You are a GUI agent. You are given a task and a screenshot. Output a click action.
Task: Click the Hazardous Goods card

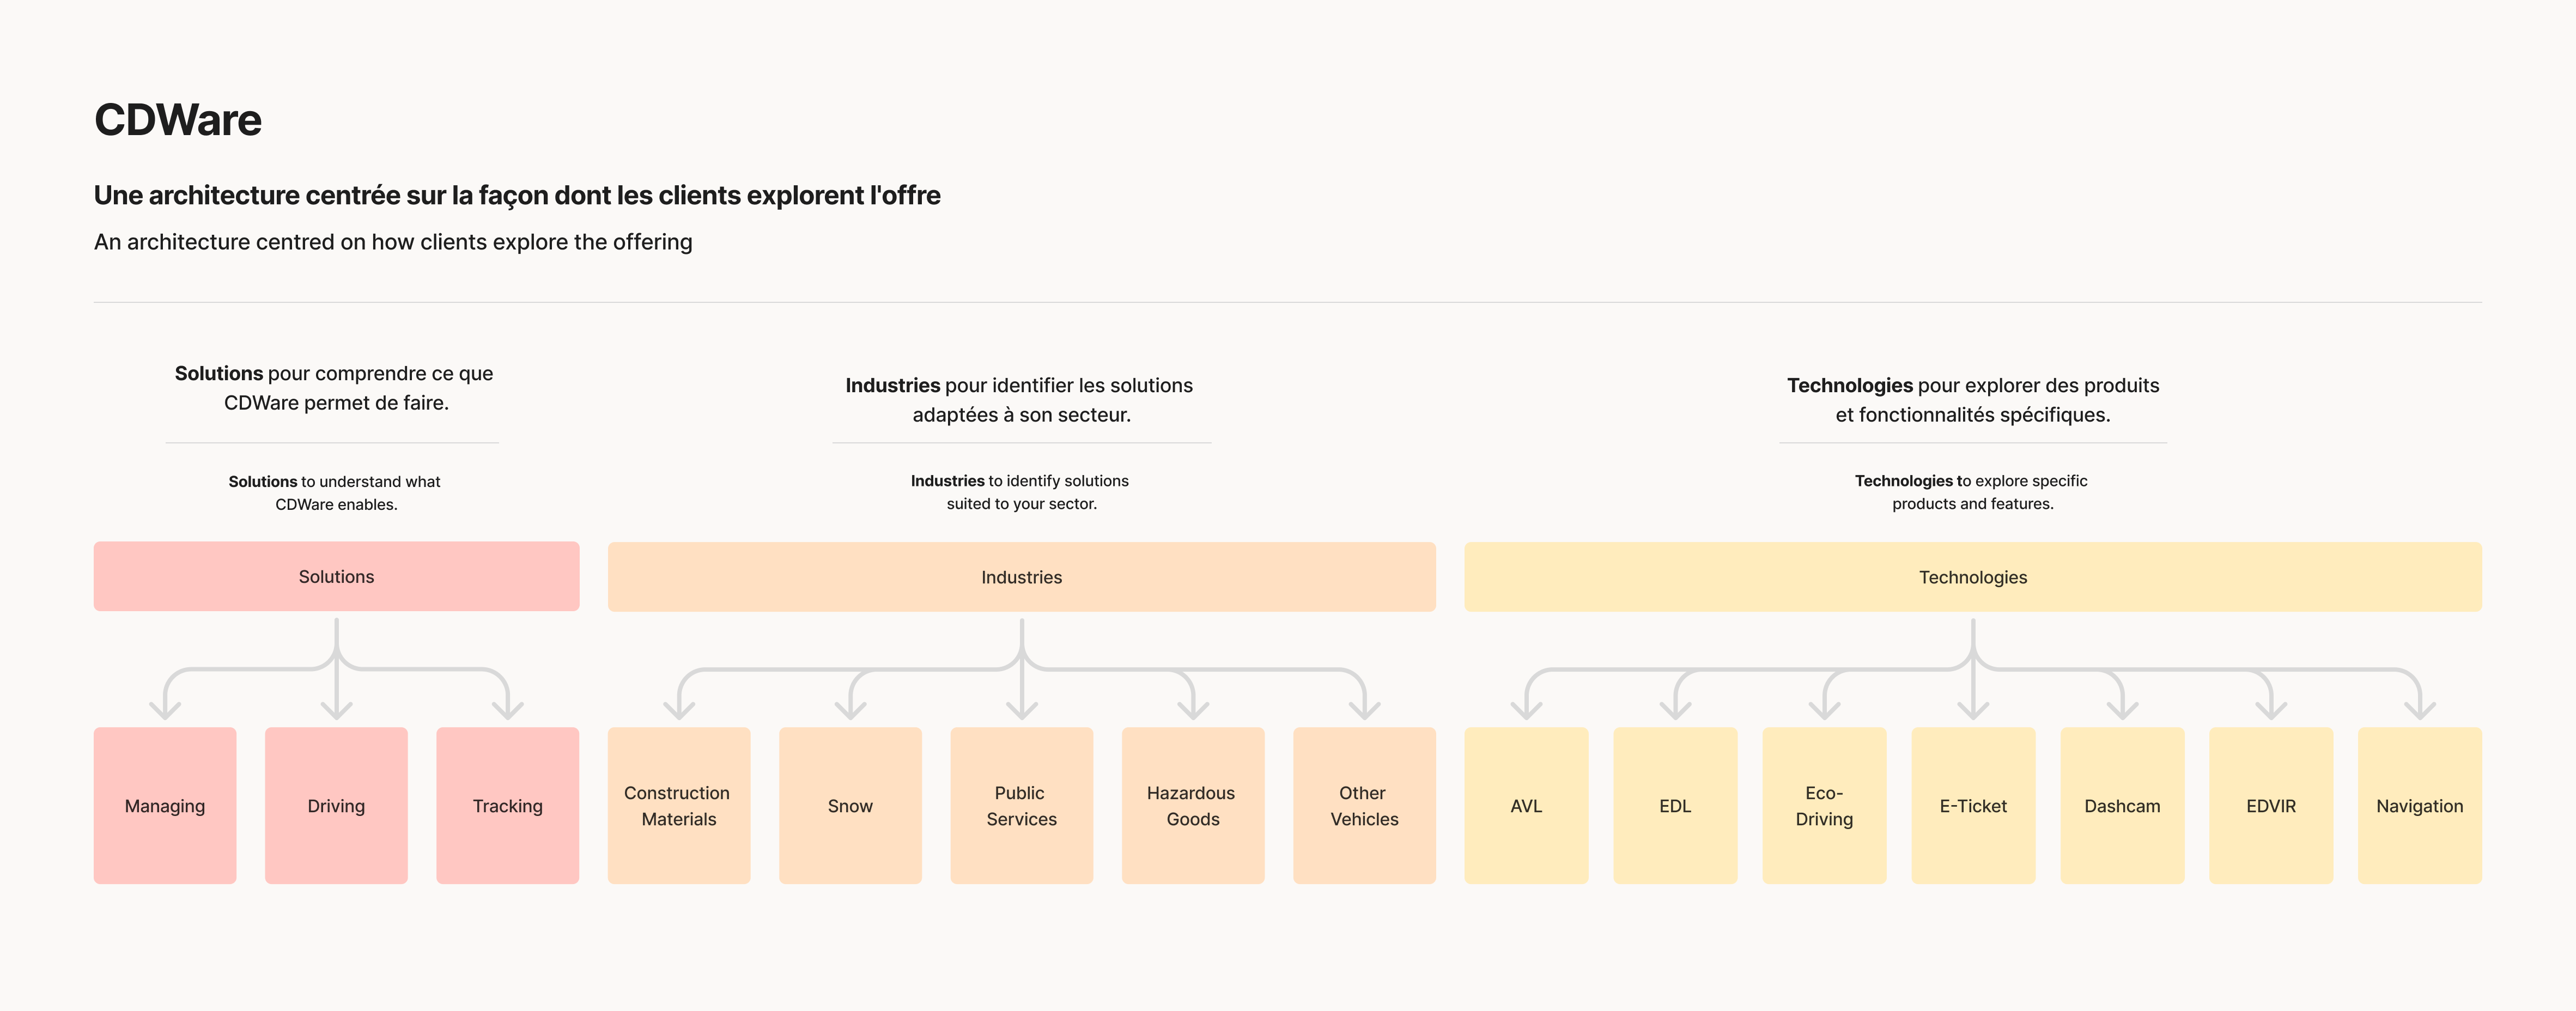point(1193,805)
